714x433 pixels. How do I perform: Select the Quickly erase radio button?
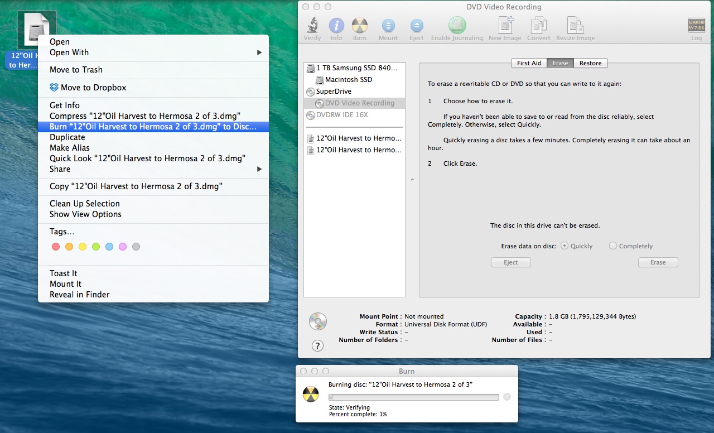pos(564,246)
